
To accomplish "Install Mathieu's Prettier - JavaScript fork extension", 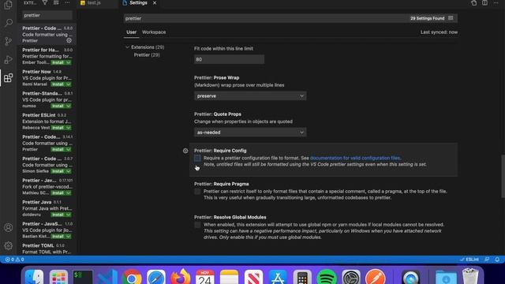I will coord(58,192).
